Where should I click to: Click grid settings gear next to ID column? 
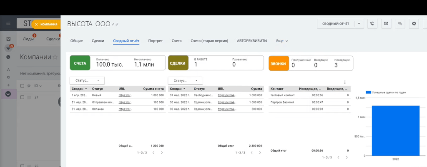click(x=29, y=86)
